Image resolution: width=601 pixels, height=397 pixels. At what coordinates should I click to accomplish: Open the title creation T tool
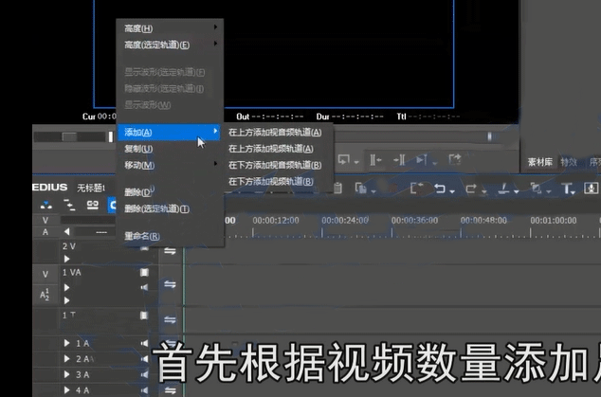(568, 189)
